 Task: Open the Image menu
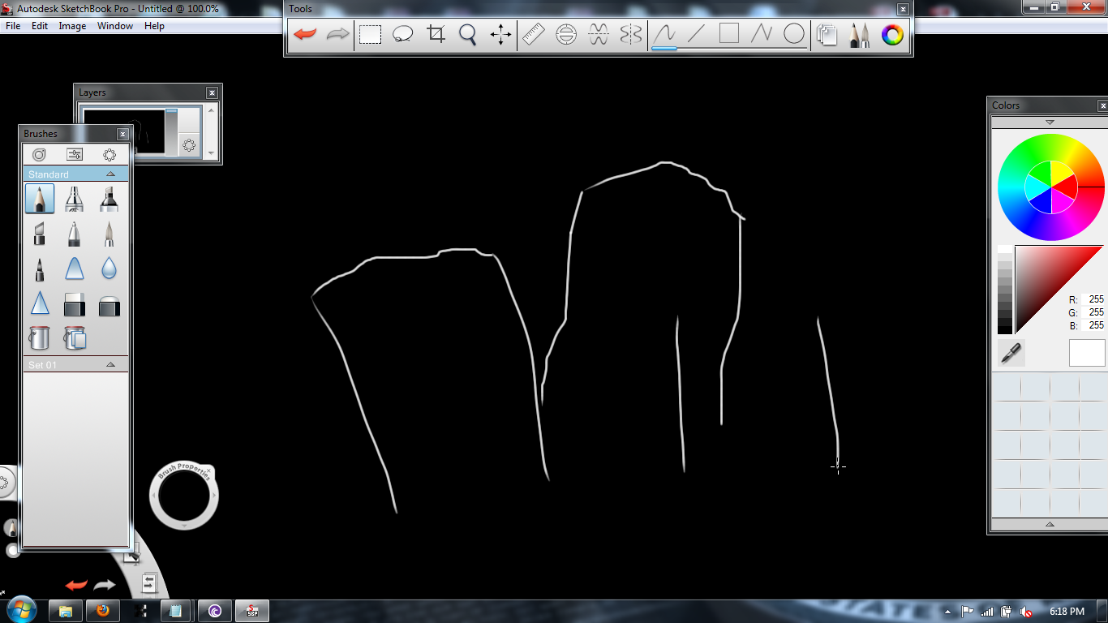point(72,26)
